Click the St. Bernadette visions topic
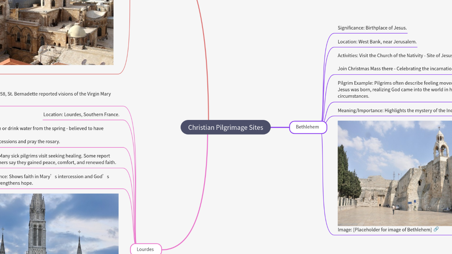 (55, 94)
